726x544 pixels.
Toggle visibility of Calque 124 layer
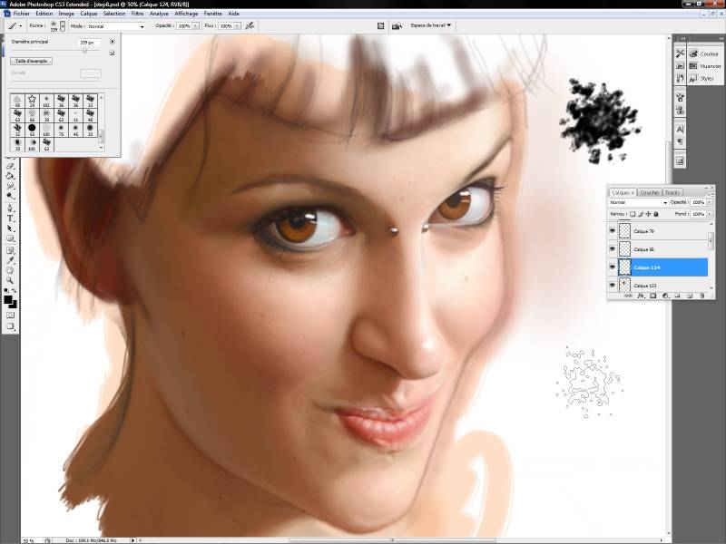point(613,267)
